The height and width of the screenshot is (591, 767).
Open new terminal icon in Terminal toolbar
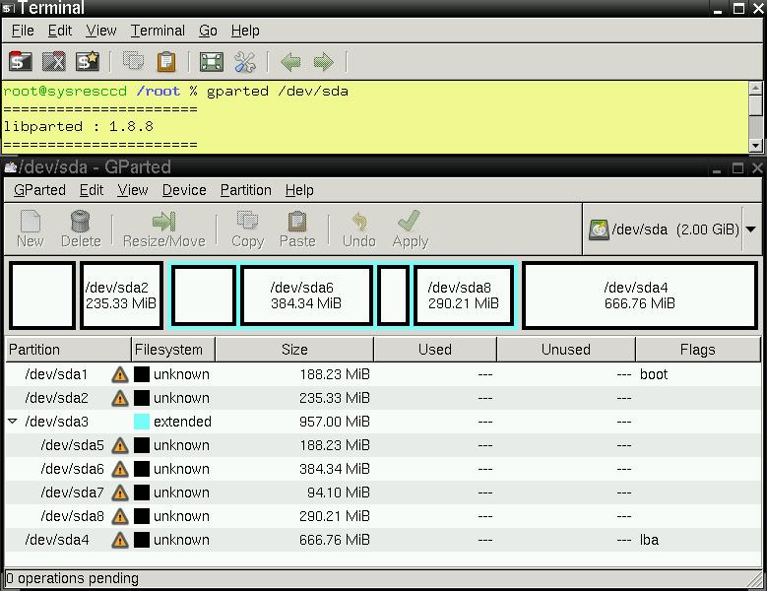pyautogui.click(x=20, y=62)
